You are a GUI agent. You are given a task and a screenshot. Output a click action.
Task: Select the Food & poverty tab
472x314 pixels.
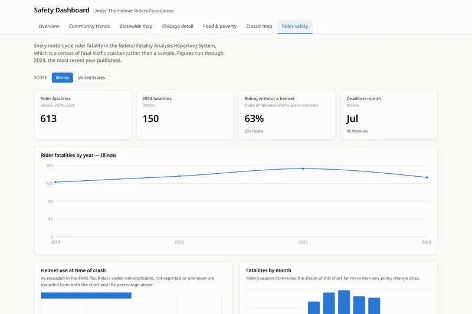[219, 26]
